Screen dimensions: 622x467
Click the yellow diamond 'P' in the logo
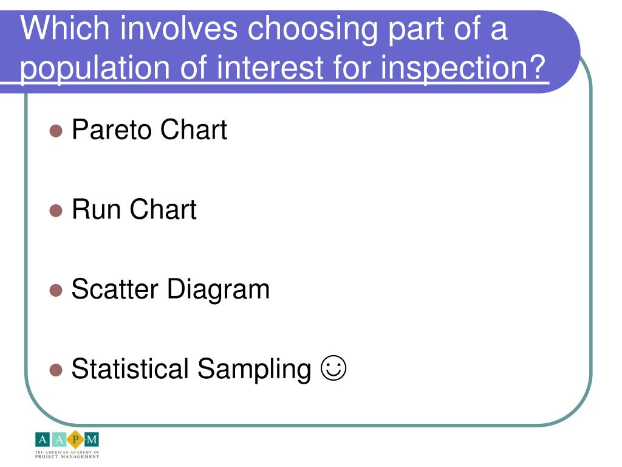click(x=75, y=440)
